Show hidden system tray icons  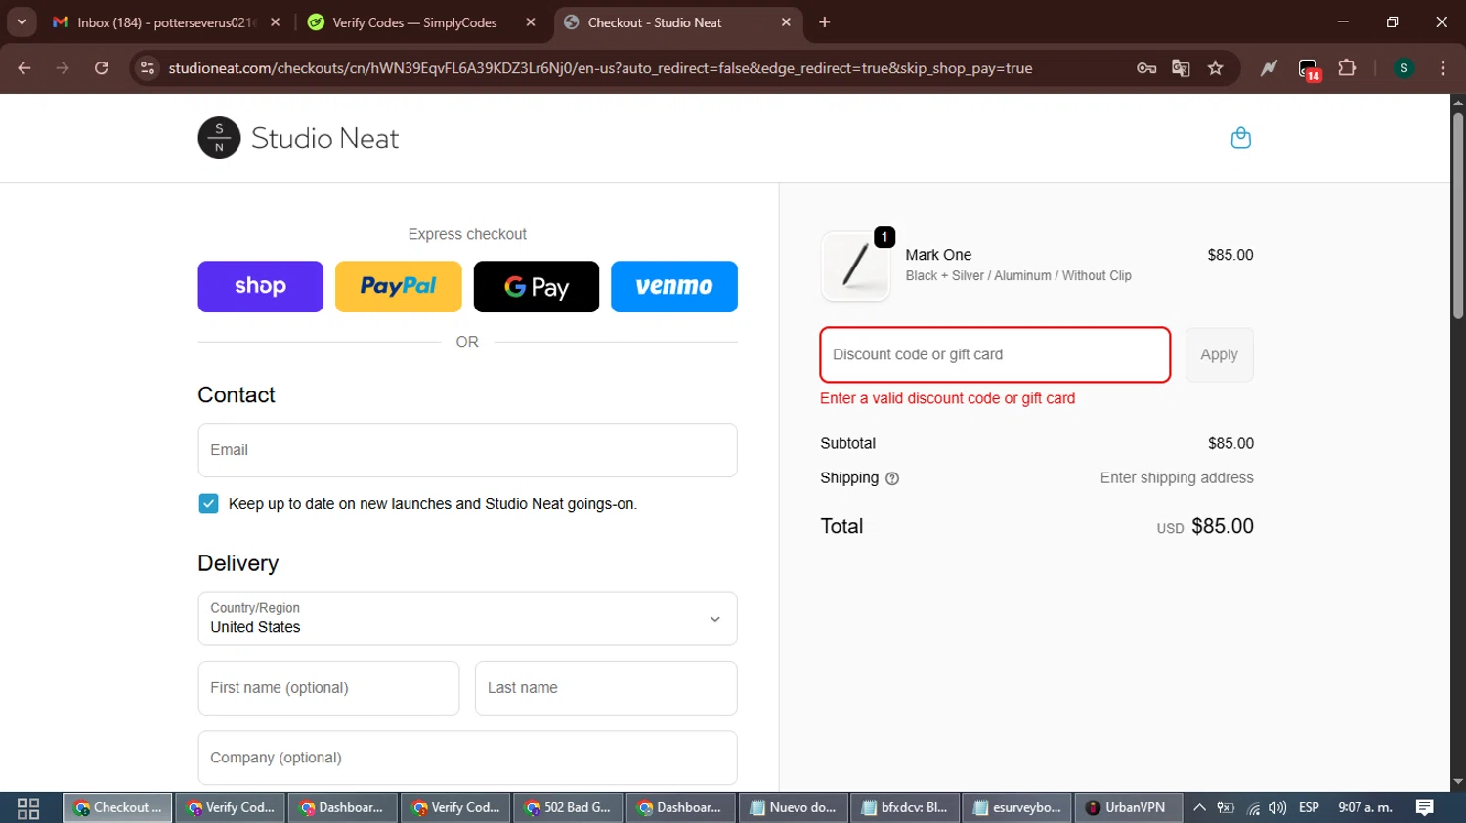point(1199,808)
